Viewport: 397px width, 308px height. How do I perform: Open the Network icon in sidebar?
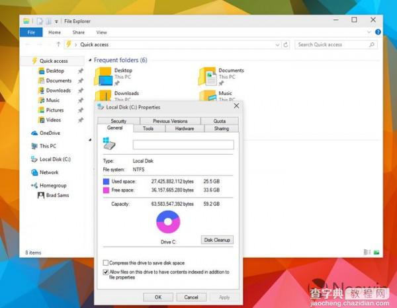pos(34,173)
